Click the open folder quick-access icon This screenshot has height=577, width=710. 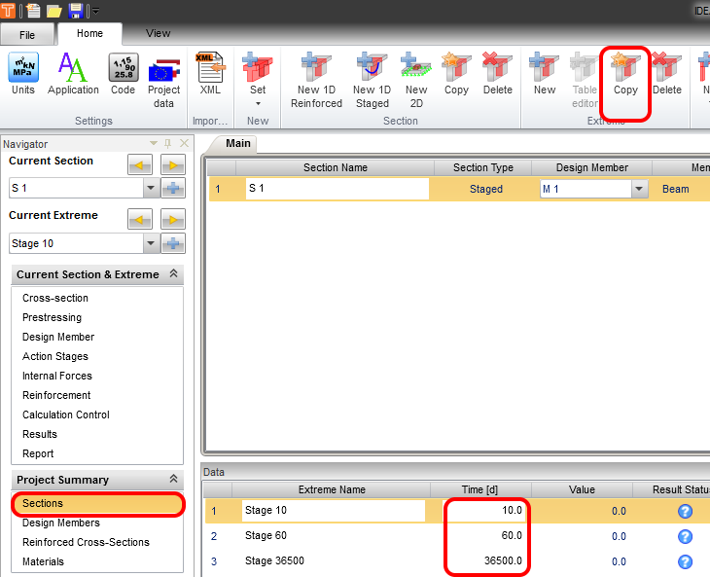(x=53, y=11)
